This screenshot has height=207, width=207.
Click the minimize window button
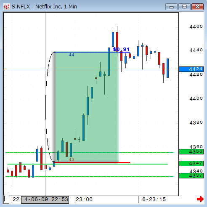171,7
